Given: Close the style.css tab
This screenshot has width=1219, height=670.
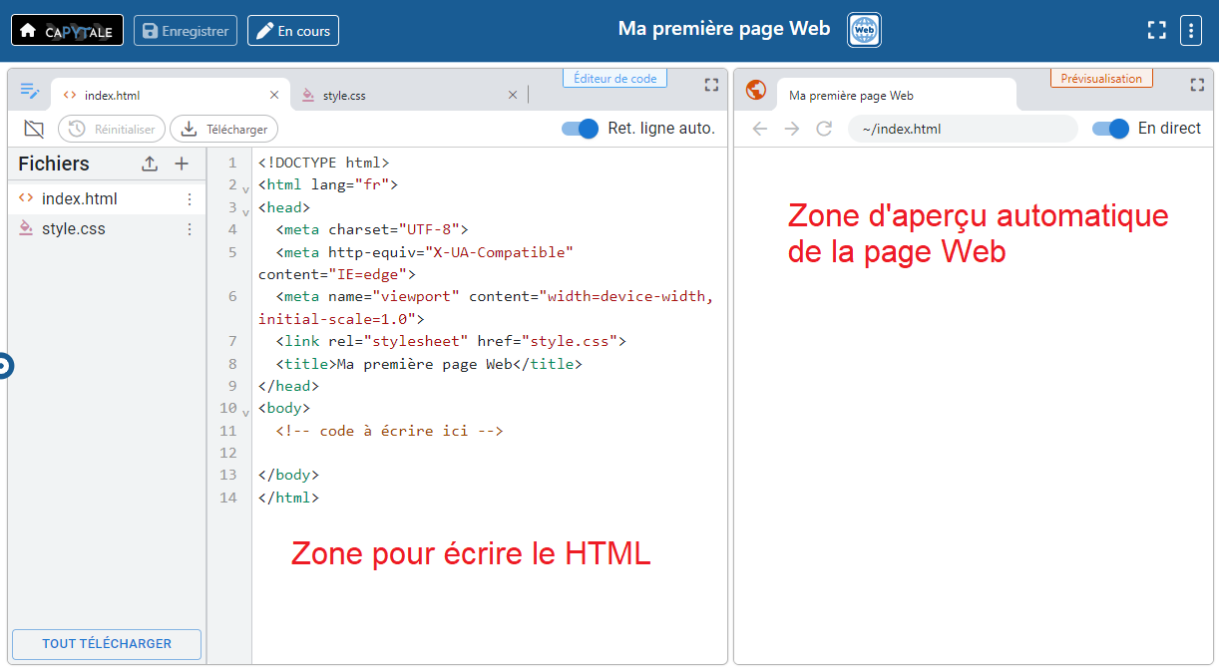Looking at the screenshot, I should tap(513, 95).
